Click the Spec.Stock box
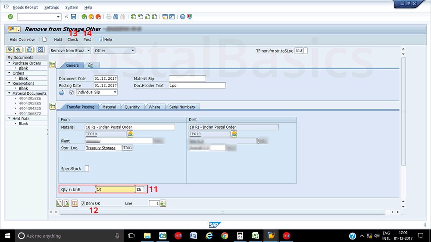 coord(87,169)
